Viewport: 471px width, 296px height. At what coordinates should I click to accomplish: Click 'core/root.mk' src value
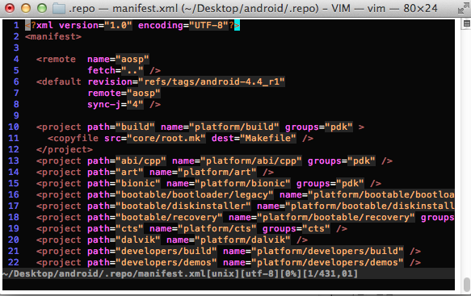coord(166,138)
